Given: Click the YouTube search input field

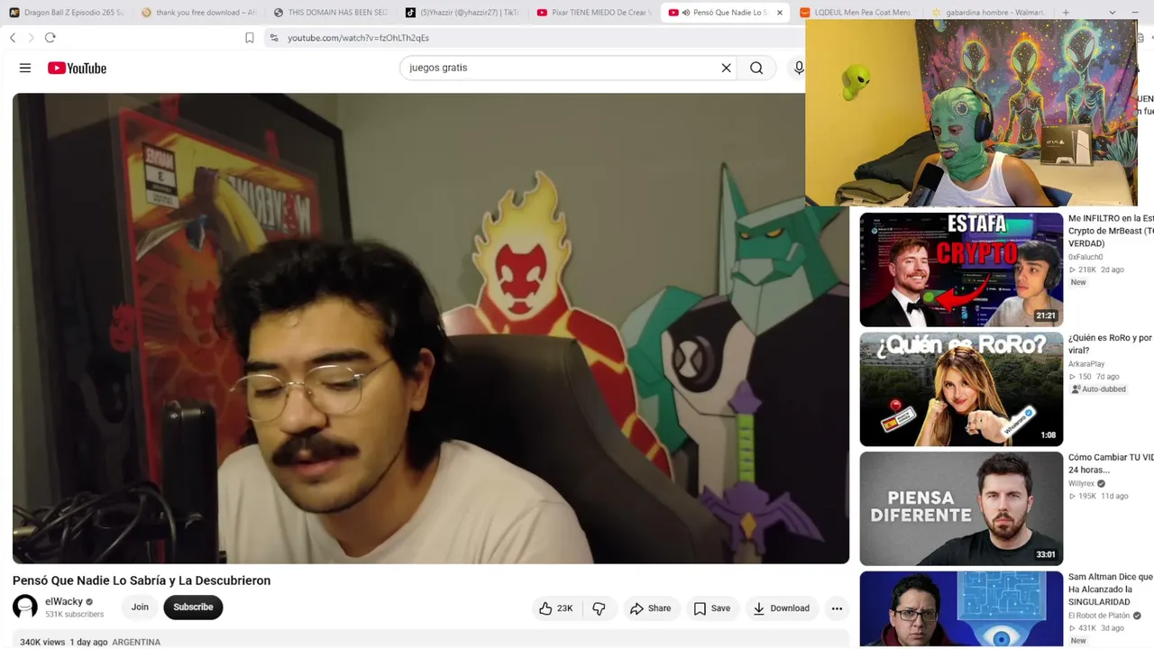Looking at the screenshot, I should pyautogui.click(x=559, y=68).
